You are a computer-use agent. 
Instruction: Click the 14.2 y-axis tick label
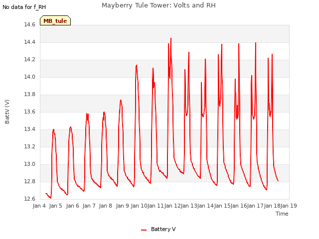click(30, 60)
